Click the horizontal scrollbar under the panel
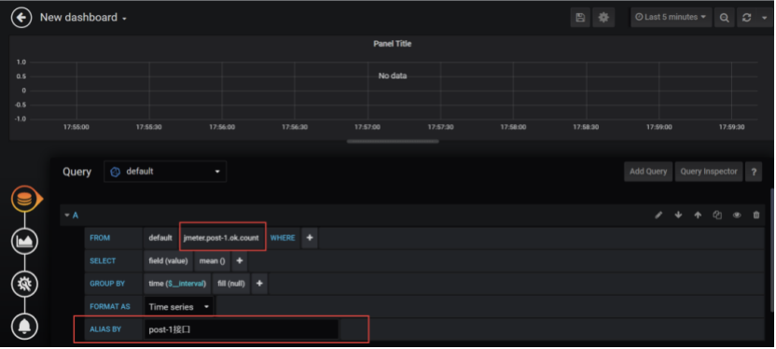 pos(393,142)
